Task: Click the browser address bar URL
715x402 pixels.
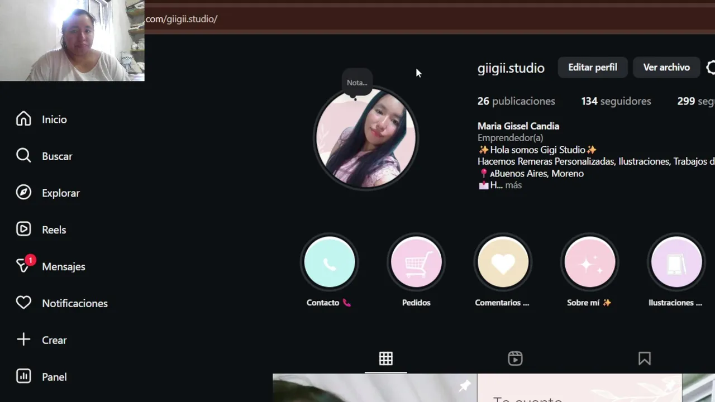Action: 181,19
